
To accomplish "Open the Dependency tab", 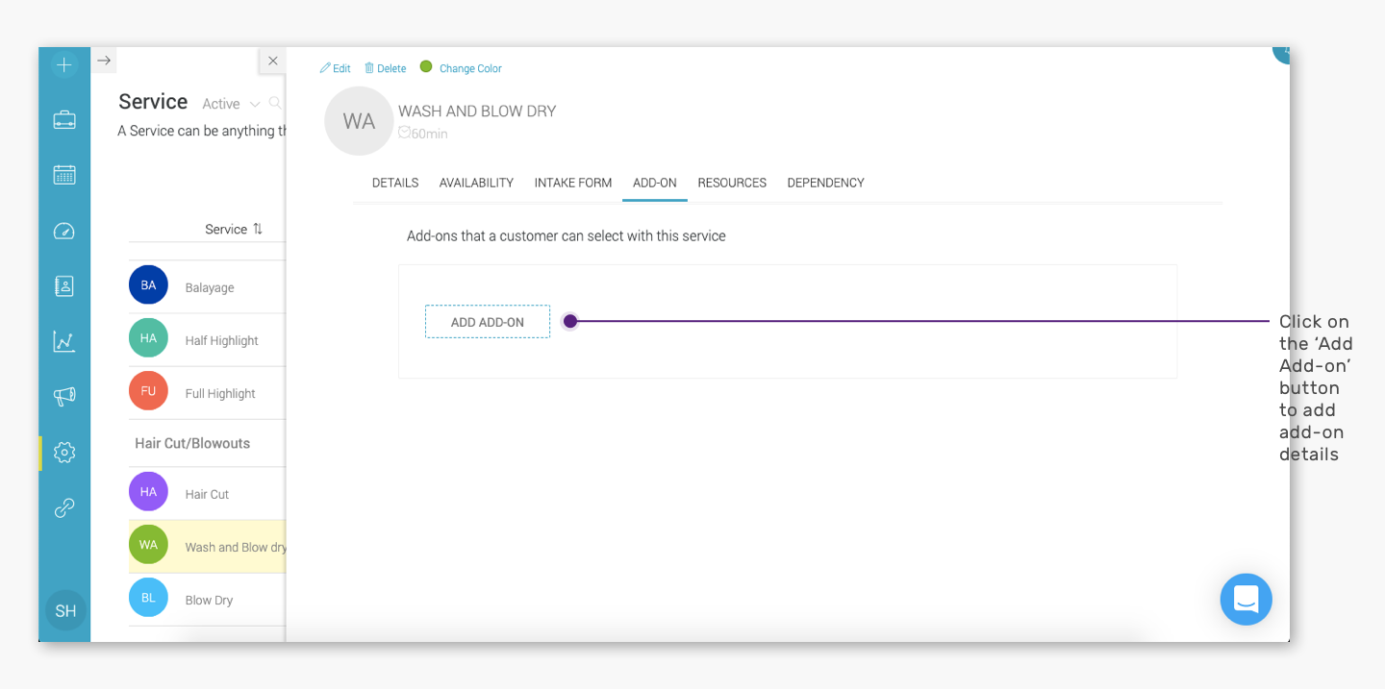I will tap(825, 183).
